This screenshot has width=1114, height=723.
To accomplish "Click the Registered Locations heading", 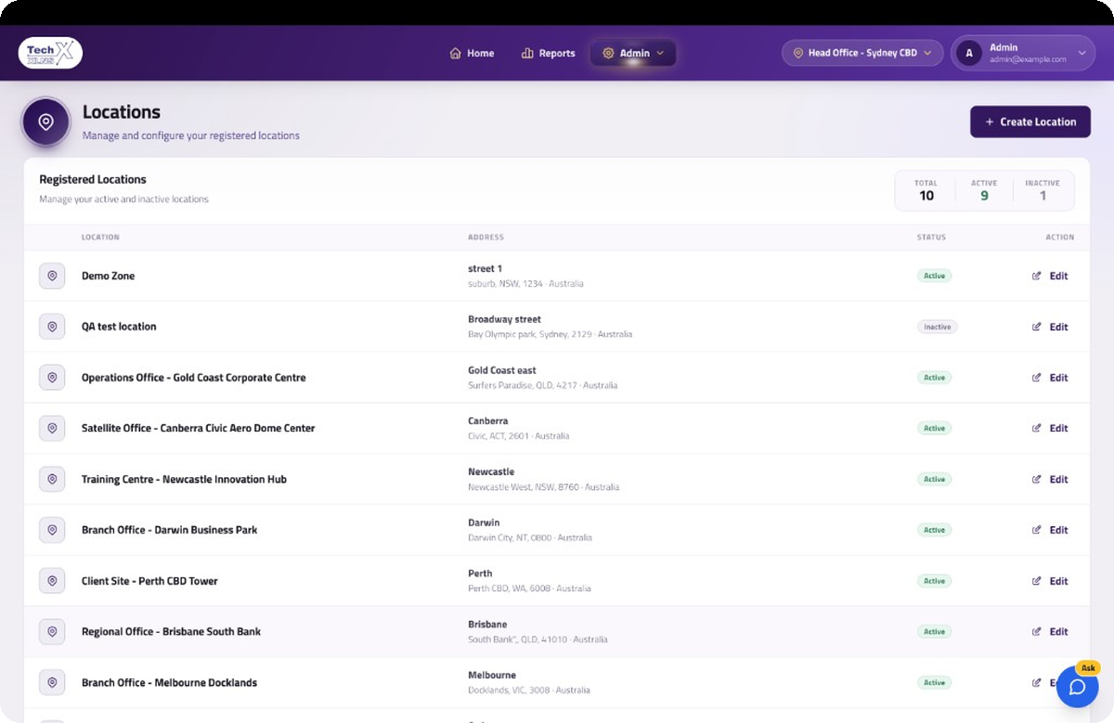I will click(93, 179).
